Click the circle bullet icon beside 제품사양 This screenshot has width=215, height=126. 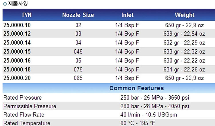click(5, 4)
